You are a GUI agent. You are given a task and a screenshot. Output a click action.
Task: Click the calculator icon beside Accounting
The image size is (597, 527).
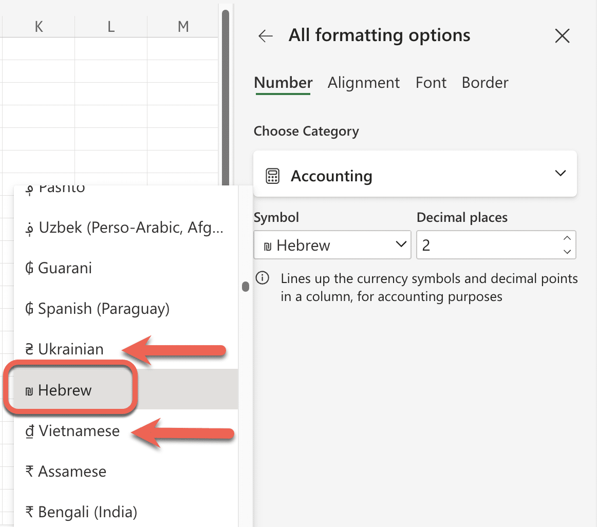[x=272, y=176]
